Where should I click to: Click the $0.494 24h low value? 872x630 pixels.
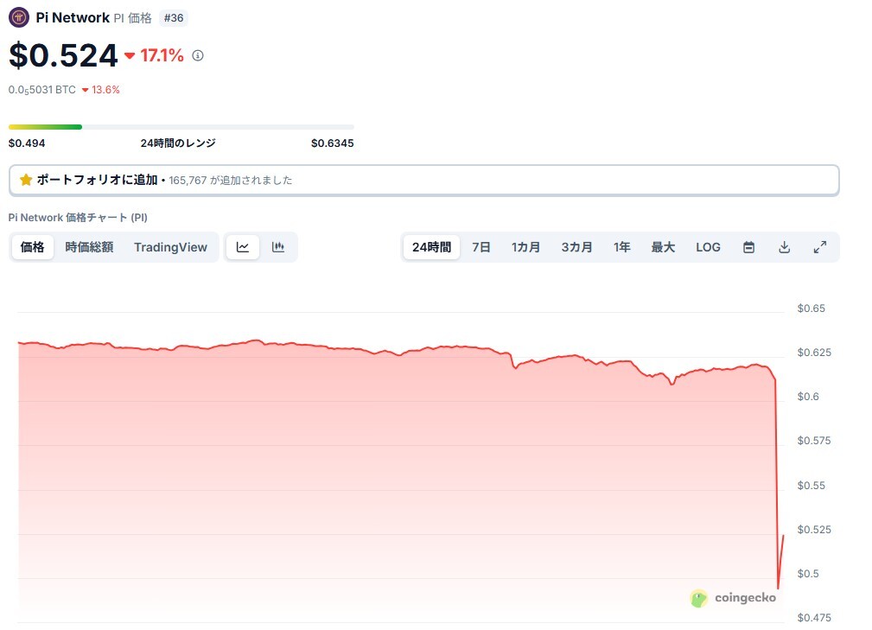coord(27,143)
